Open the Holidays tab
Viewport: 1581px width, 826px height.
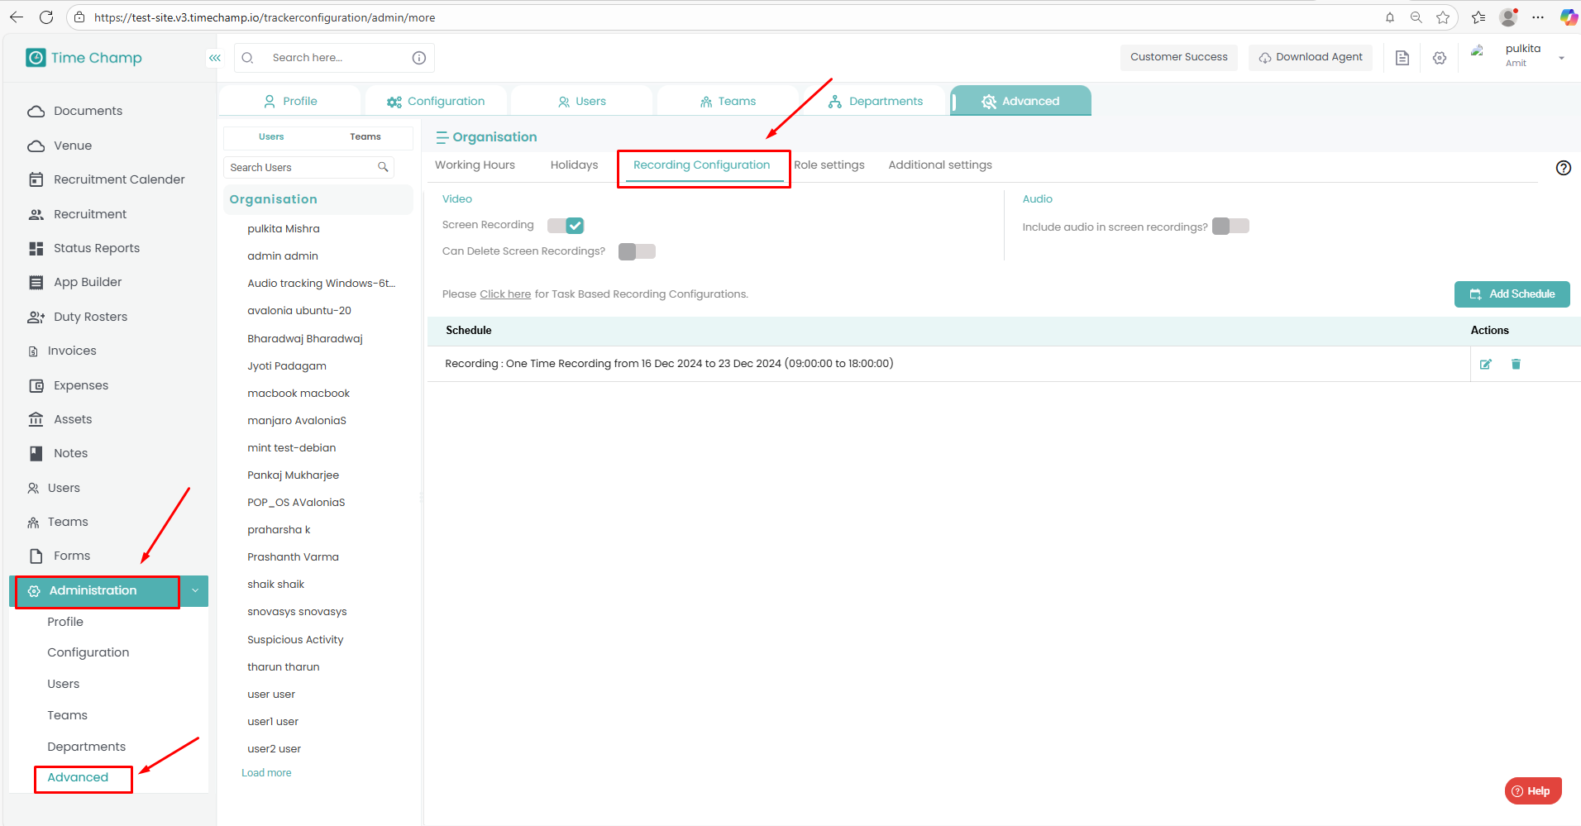[x=574, y=165]
